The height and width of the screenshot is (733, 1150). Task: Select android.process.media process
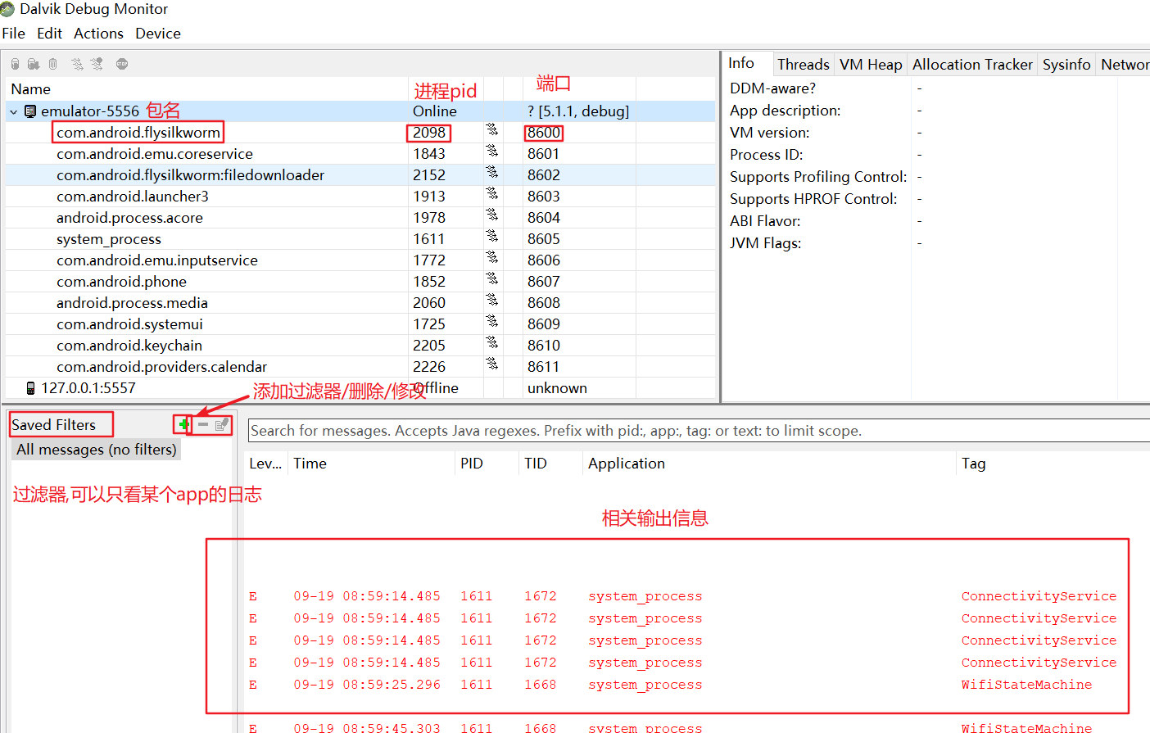click(x=132, y=303)
